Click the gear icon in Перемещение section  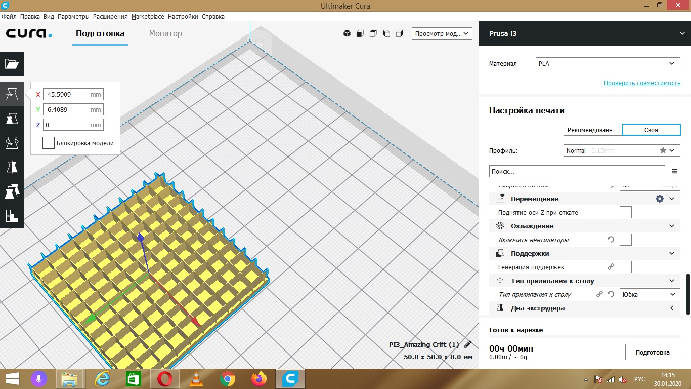pyautogui.click(x=659, y=199)
